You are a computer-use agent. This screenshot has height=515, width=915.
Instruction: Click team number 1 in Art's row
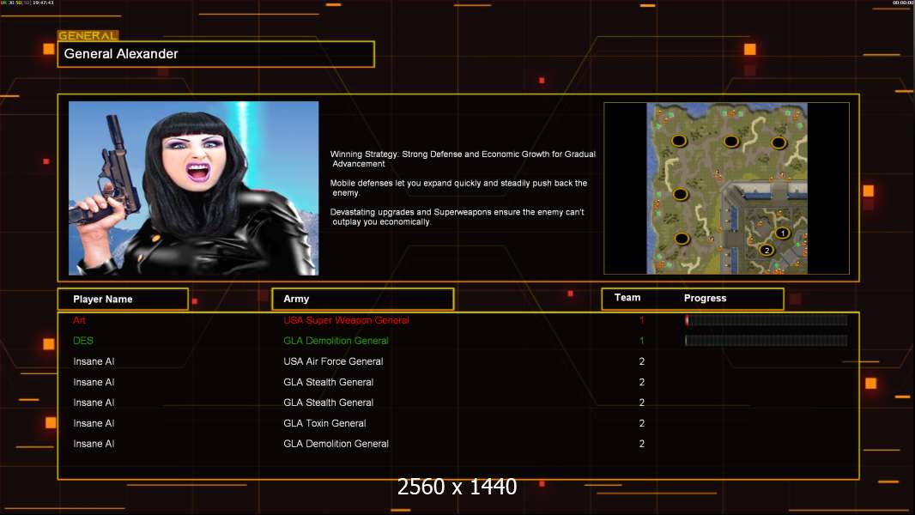pos(642,320)
